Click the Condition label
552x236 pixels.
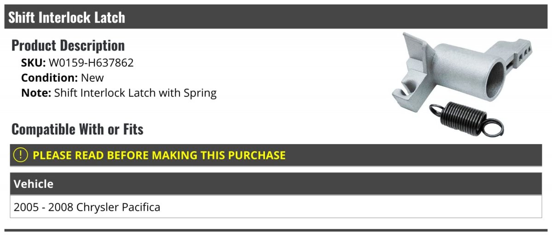[50, 78]
